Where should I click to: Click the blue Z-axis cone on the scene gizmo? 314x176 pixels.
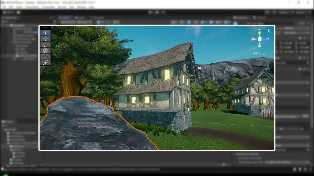coord(265,39)
